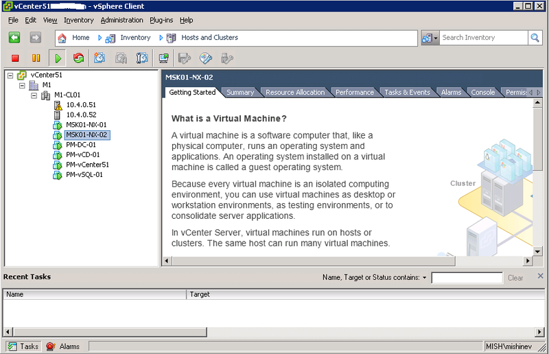Click the connect floppy toolbar icon
The width and height of the screenshot is (549, 354).
point(184,58)
